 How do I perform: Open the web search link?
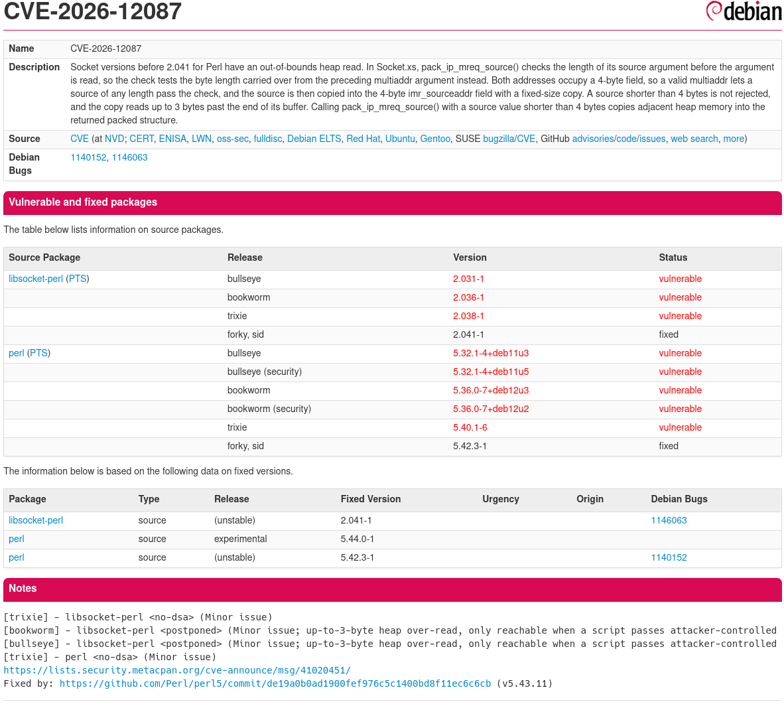(694, 139)
